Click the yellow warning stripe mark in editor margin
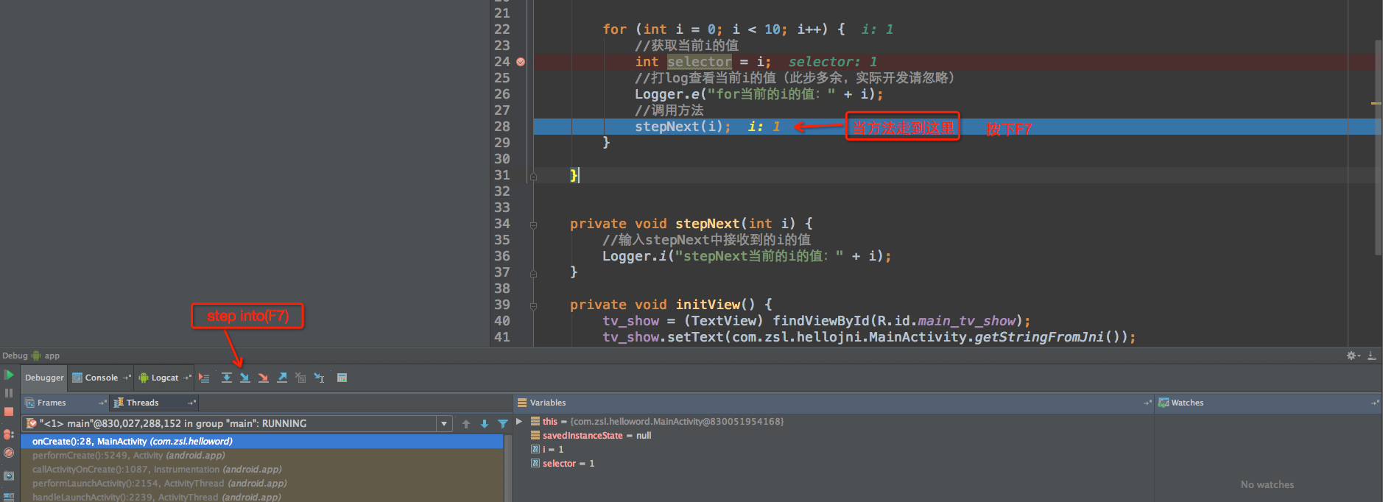 pyautogui.click(x=1376, y=103)
